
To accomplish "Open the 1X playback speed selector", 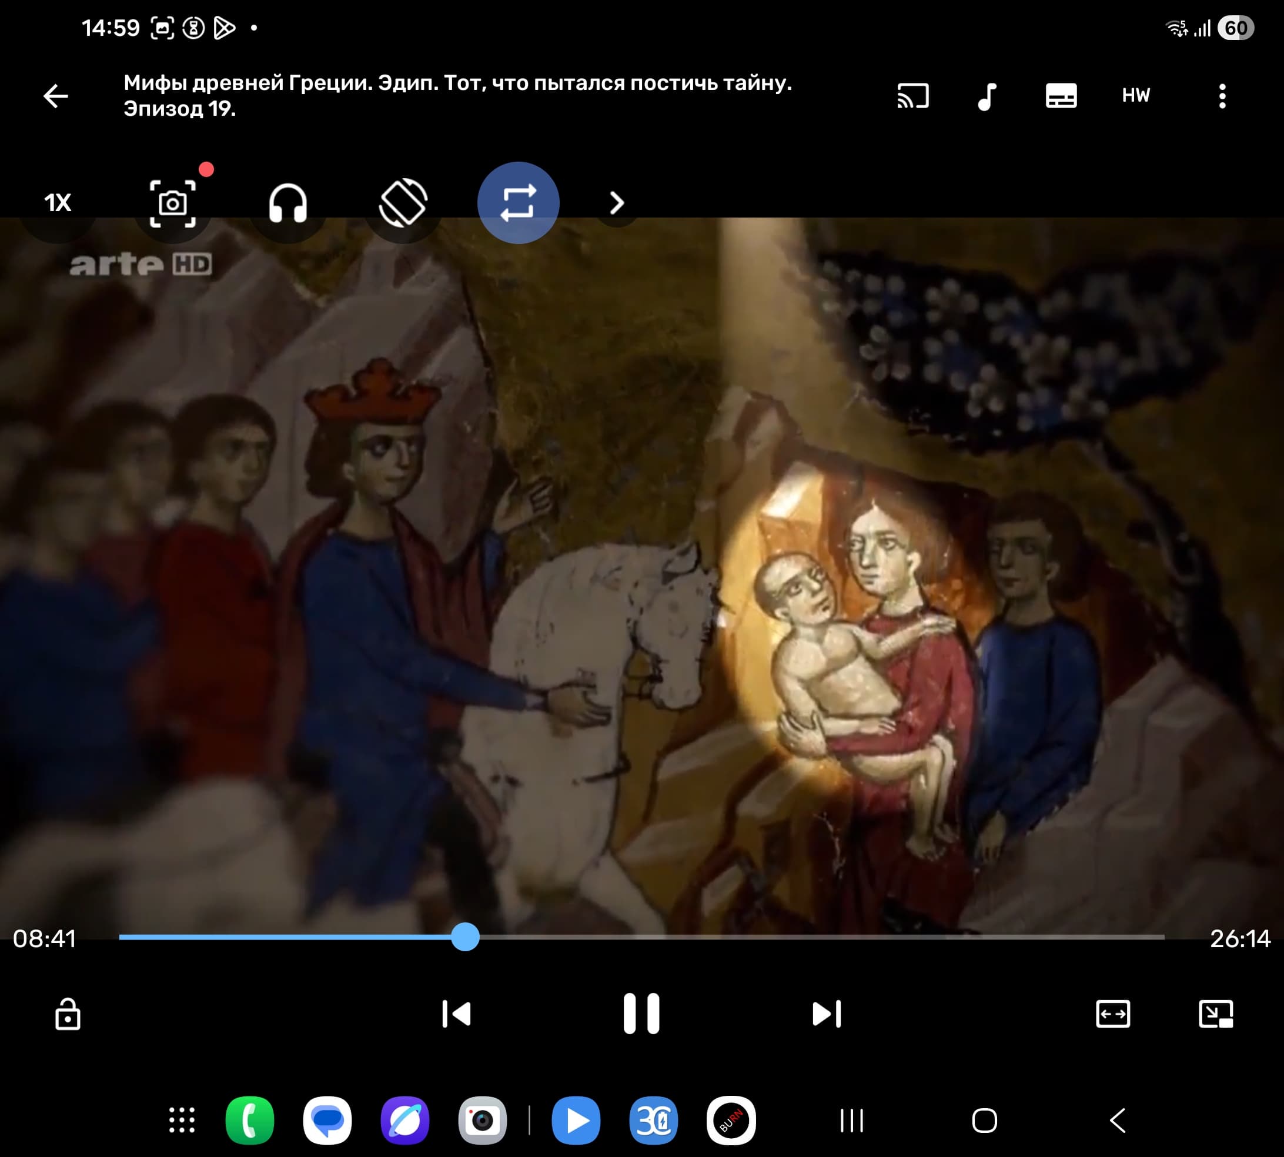I will point(58,203).
